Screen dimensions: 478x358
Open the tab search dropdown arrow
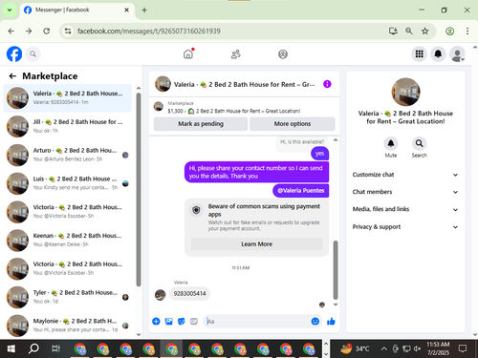point(10,10)
